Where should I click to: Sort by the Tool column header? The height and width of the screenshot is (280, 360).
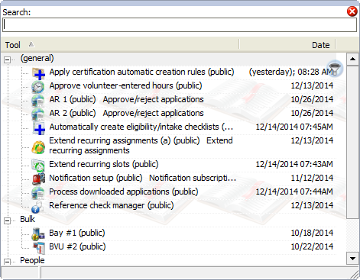click(120, 45)
